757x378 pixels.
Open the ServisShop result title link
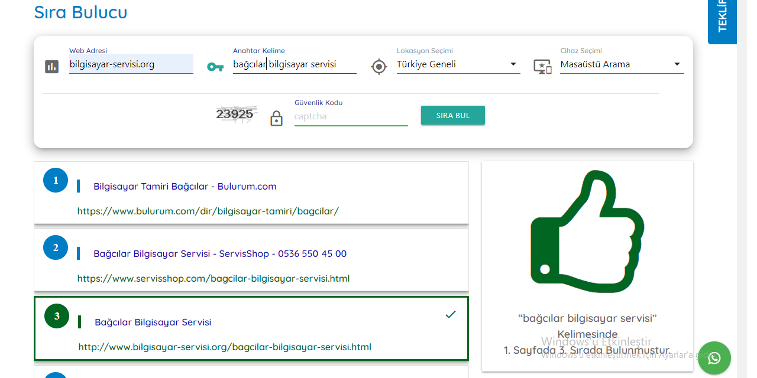[x=220, y=254]
